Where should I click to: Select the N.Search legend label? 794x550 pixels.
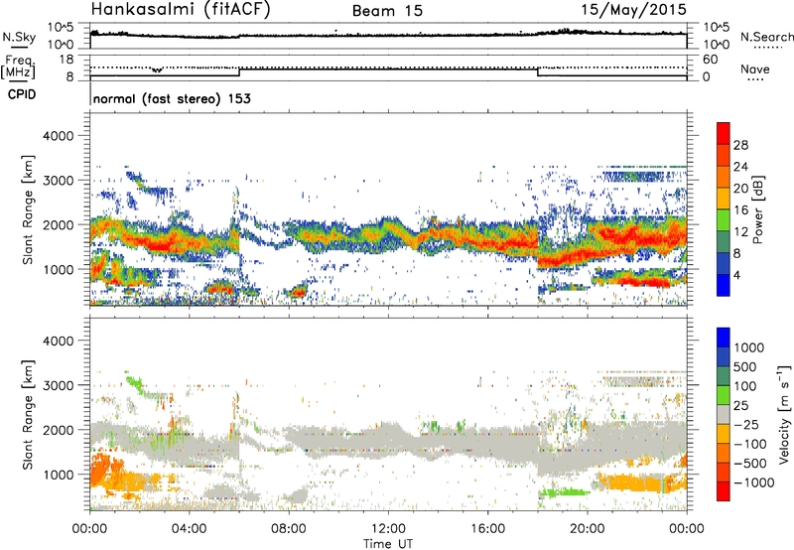pos(766,37)
